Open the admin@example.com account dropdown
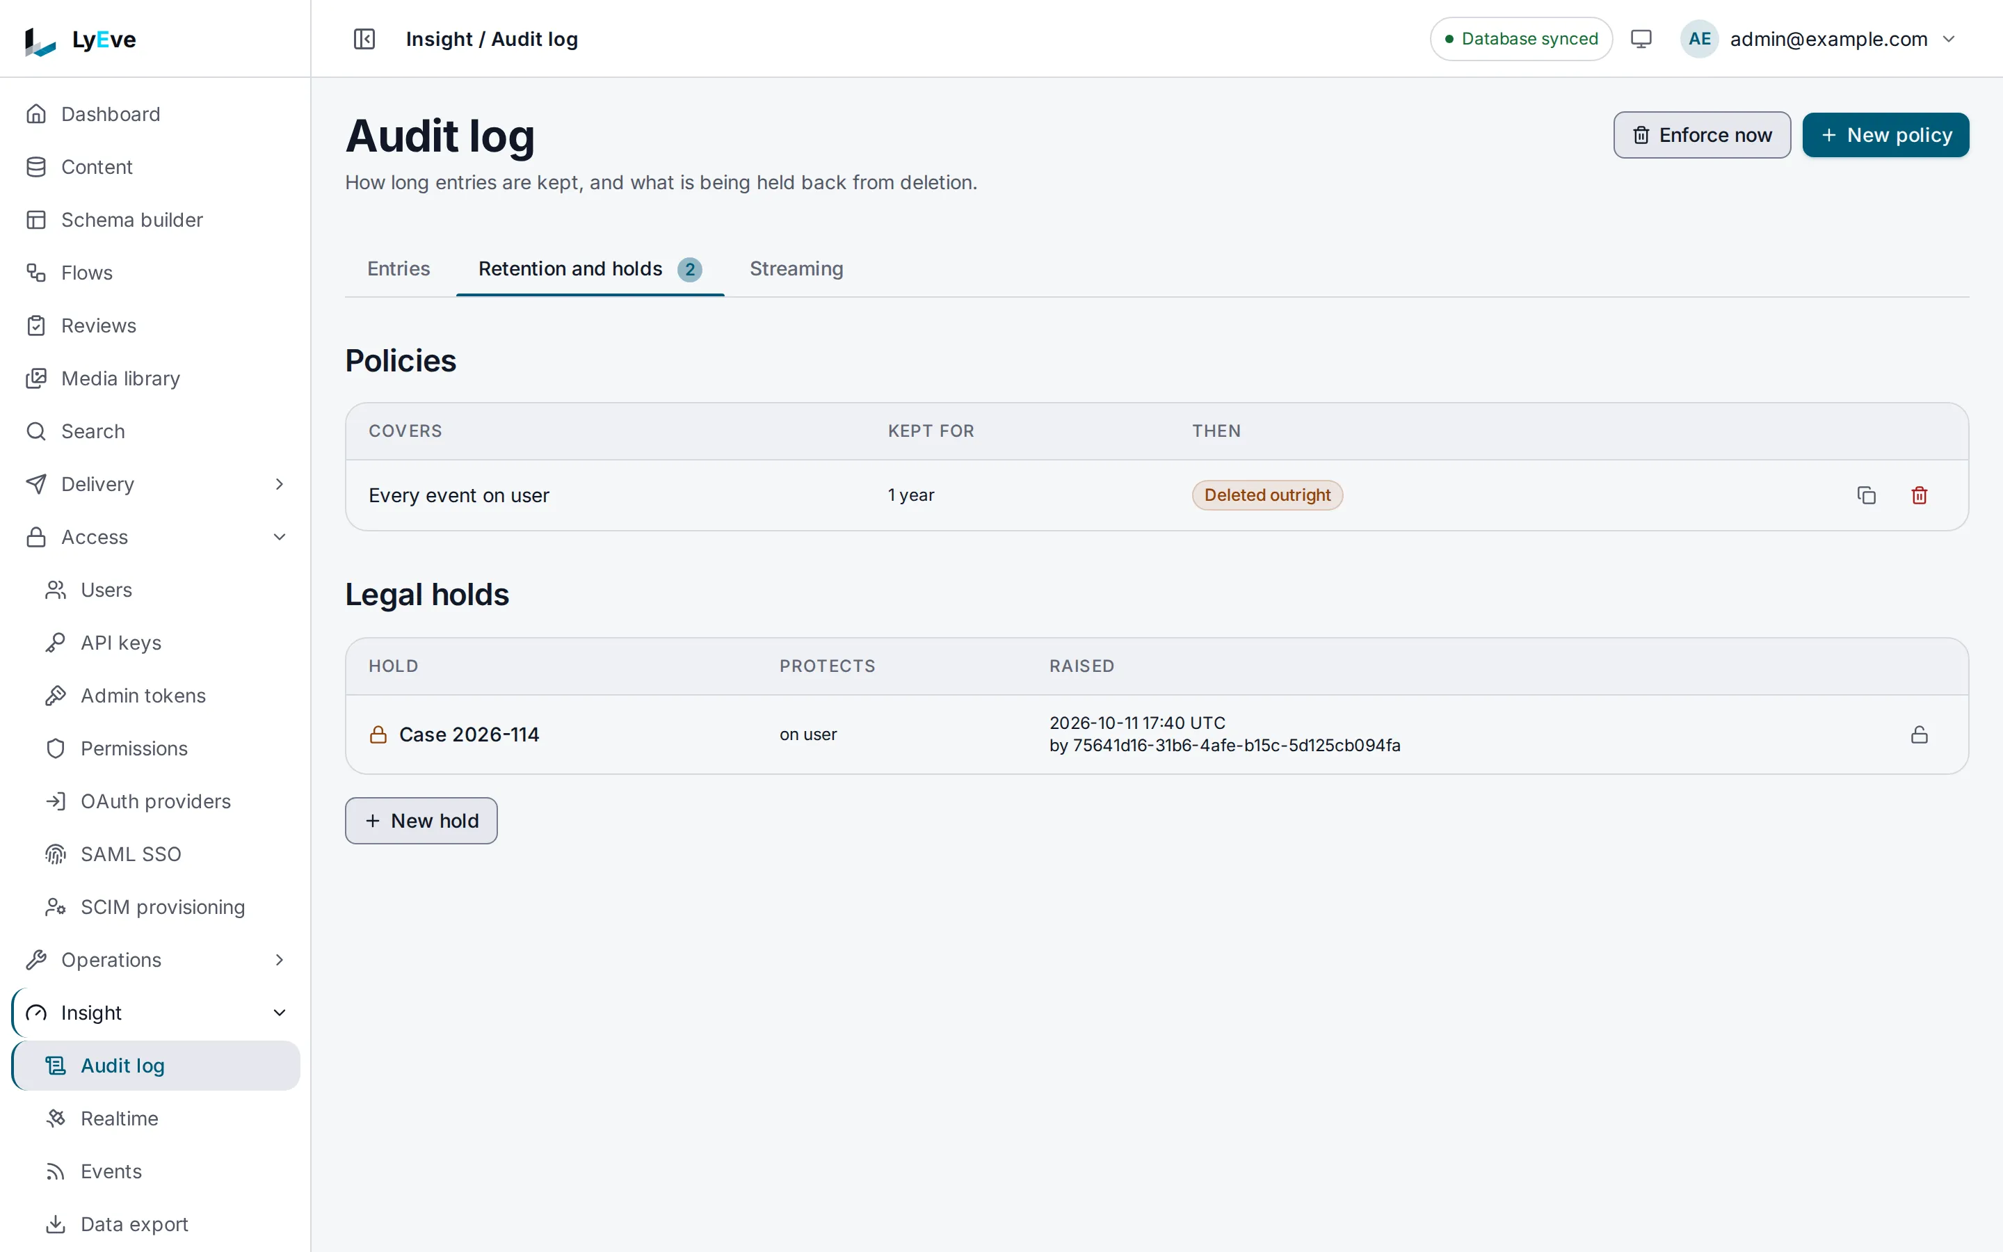2003x1252 pixels. point(1820,39)
